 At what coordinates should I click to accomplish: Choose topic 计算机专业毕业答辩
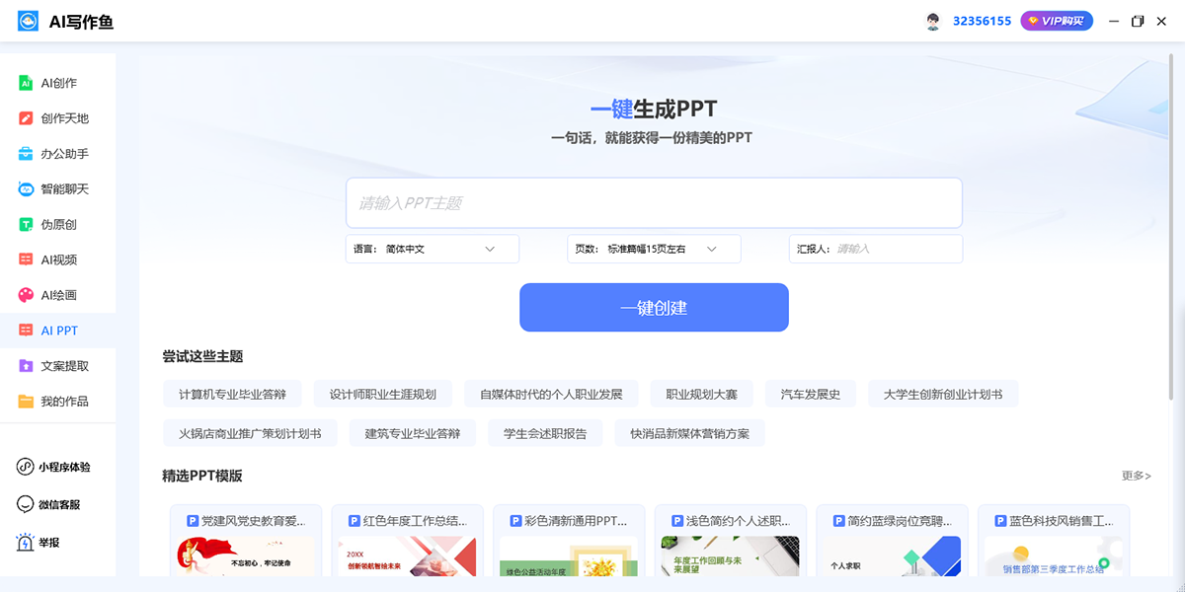coord(233,395)
